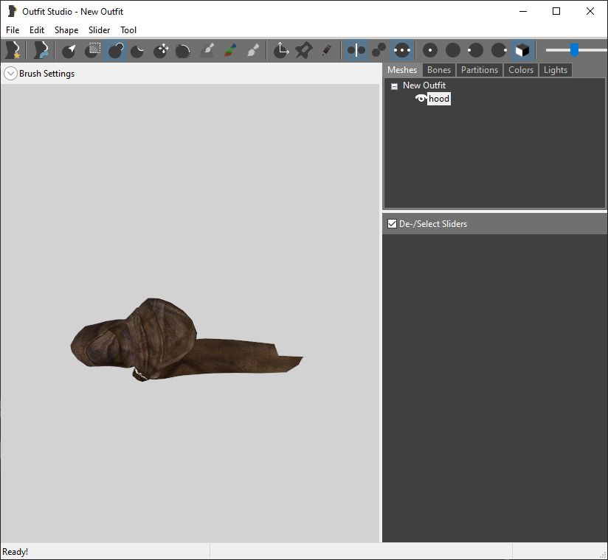
Task: Select the hood mesh in the list
Action: pyautogui.click(x=439, y=99)
